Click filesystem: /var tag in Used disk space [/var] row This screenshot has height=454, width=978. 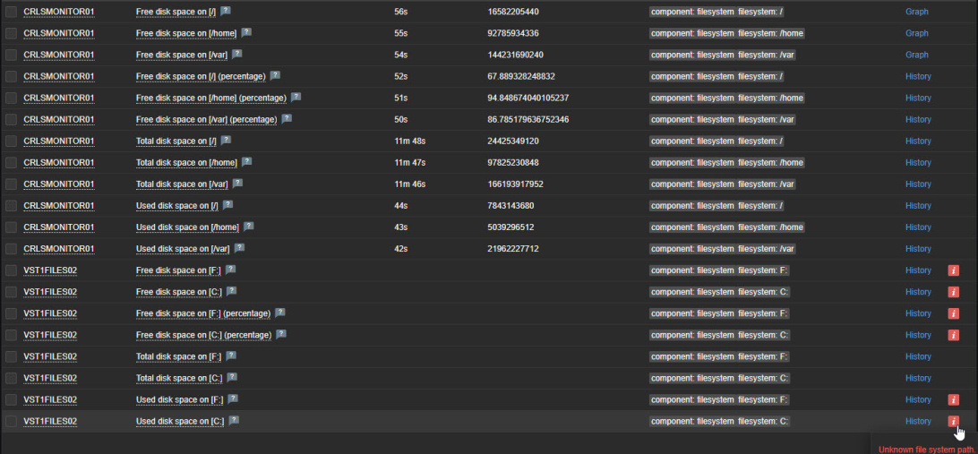pos(766,249)
